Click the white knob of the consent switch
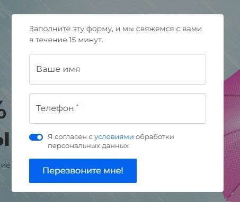The height and width of the screenshot is (202, 240). coord(40,137)
